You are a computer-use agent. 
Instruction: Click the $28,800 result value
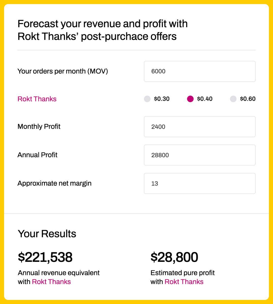click(174, 257)
